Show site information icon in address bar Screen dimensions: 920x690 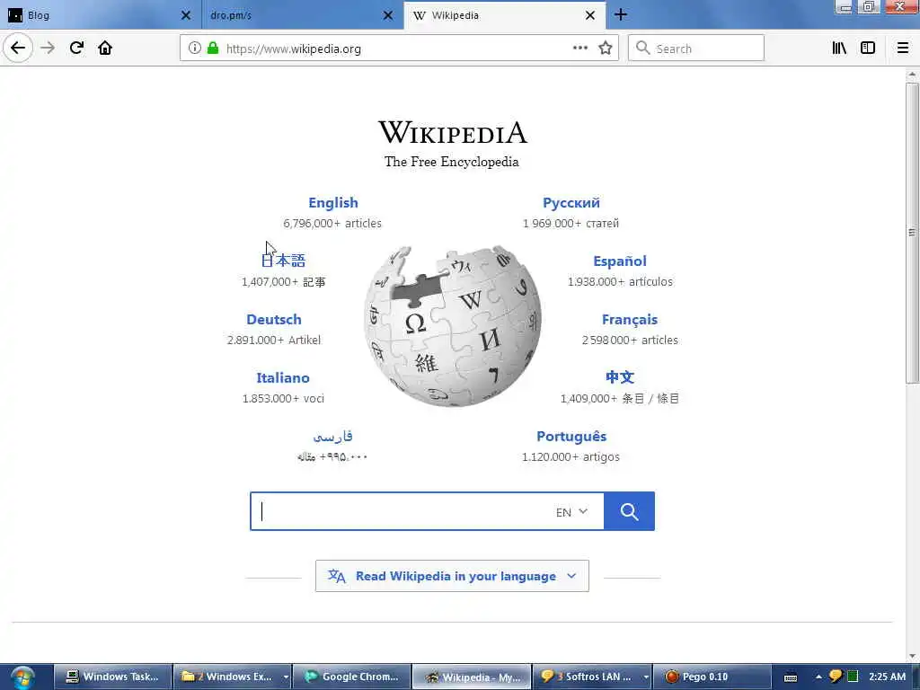coord(195,49)
